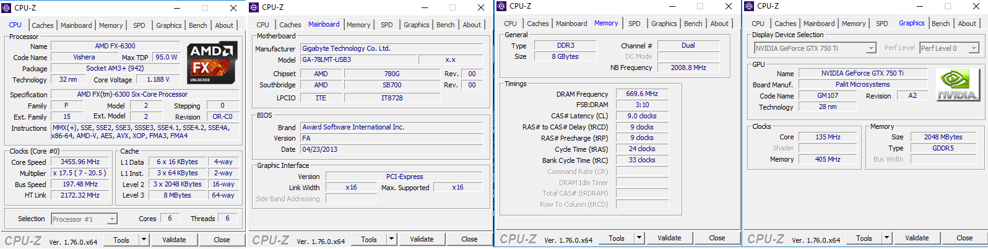Click the Socket AM3+ (942) package field
Screen dimensions: 988x249
(x=115, y=68)
